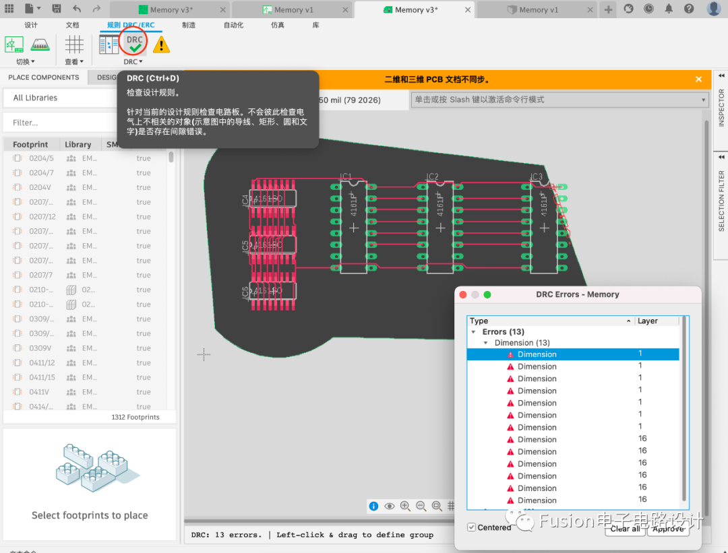This screenshot has height=553, width=728.
Task: Close the orange sync warning banner
Action: pyautogui.click(x=698, y=79)
